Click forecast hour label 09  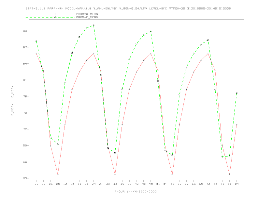[x=58, y=184]
